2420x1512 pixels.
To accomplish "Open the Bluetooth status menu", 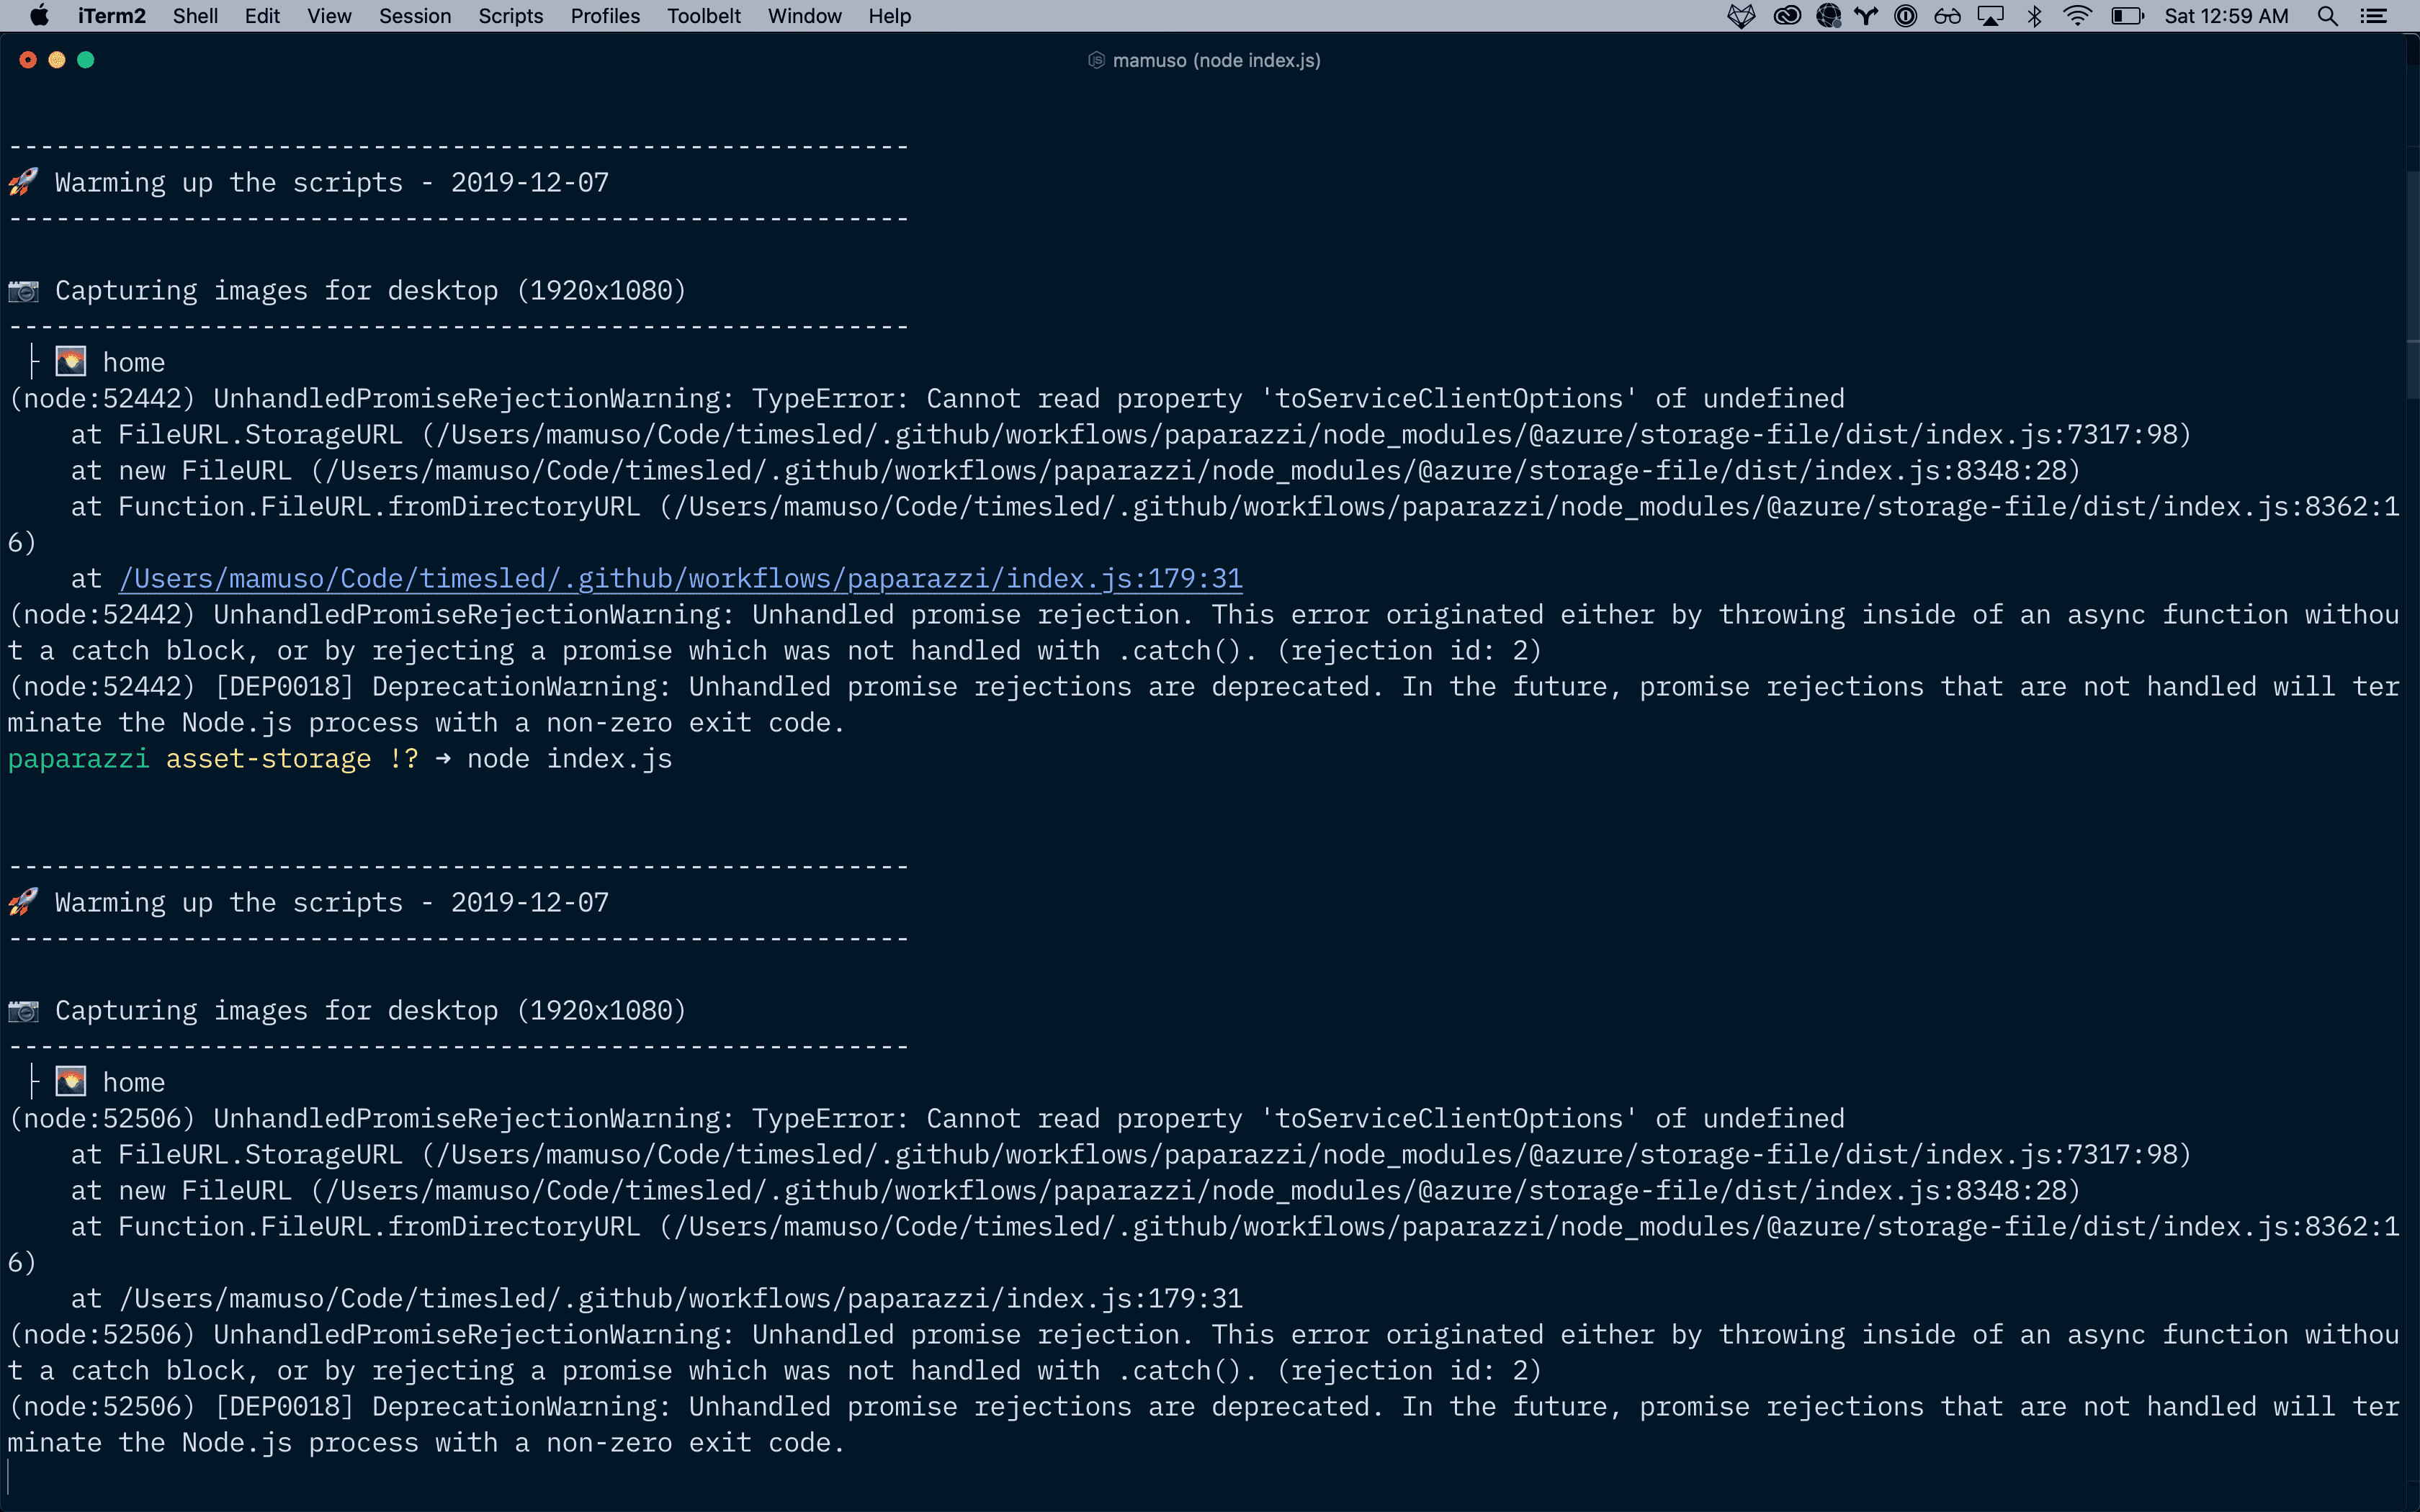I will click(x=2034, y=16).
